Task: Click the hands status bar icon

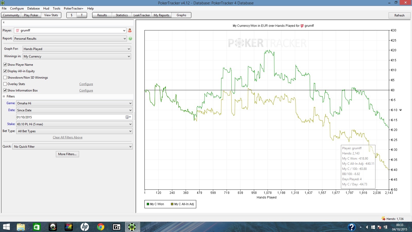Action: click(x=383, y=219)
